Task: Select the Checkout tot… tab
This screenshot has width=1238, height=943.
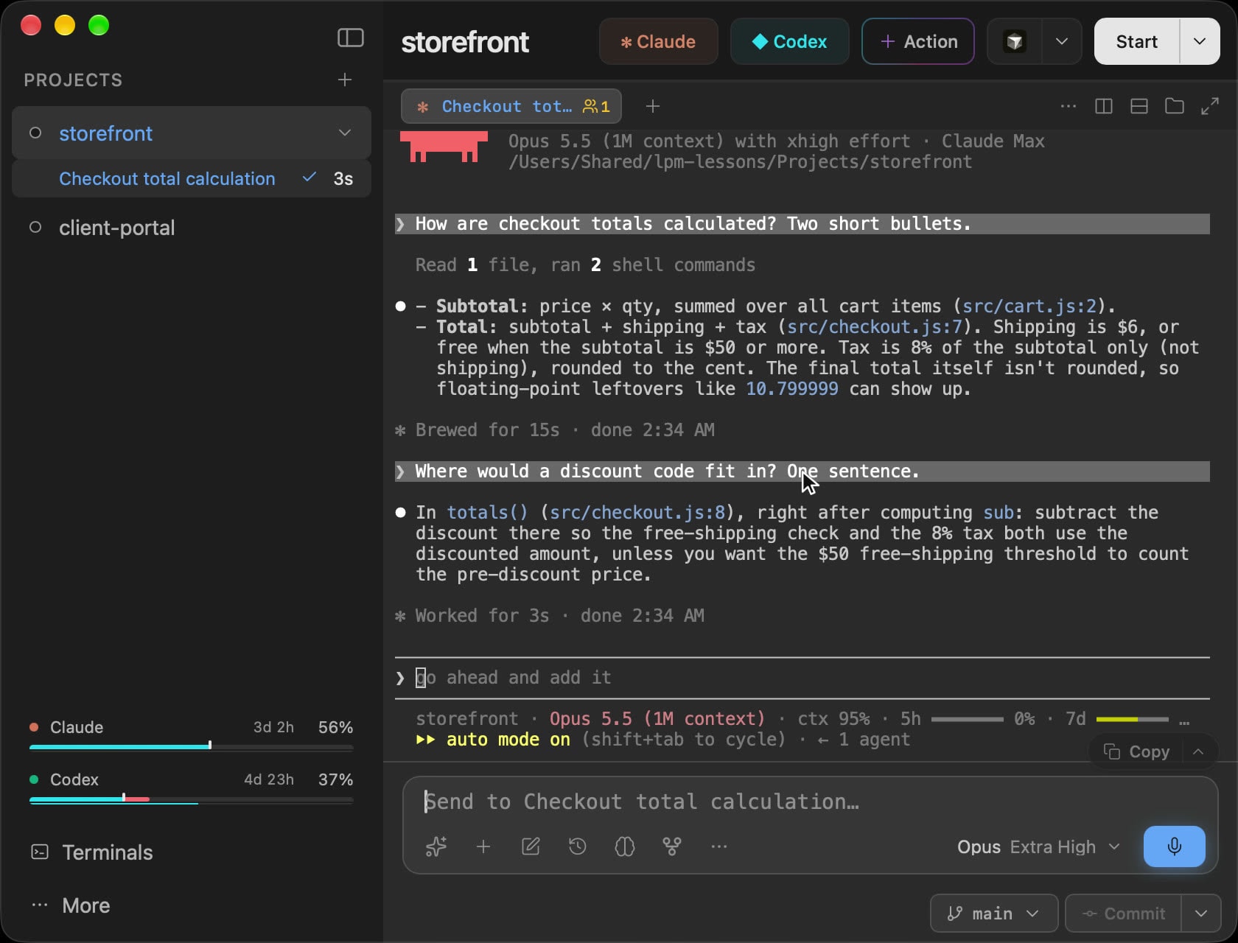Action: 511,107
